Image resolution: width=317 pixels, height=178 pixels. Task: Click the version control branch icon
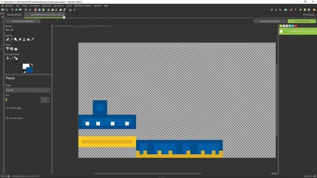click(x=272, y=10)
